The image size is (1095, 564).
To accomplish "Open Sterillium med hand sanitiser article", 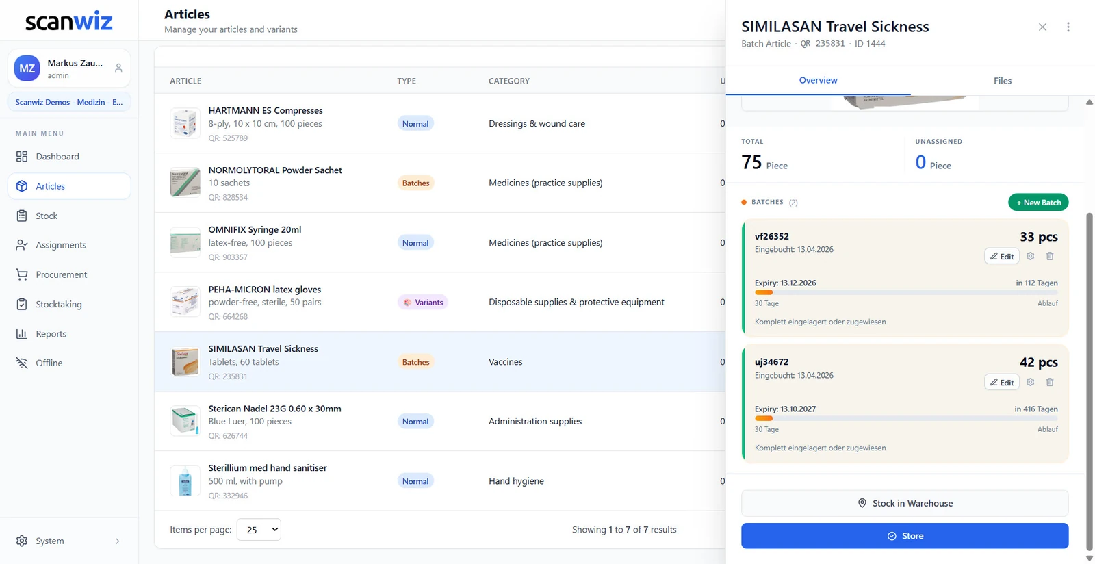I will pos(268,468).
